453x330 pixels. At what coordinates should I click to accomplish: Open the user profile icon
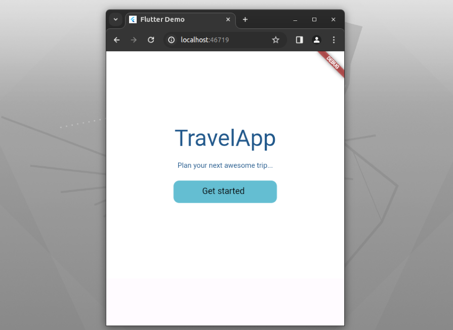tap(316, 40)
